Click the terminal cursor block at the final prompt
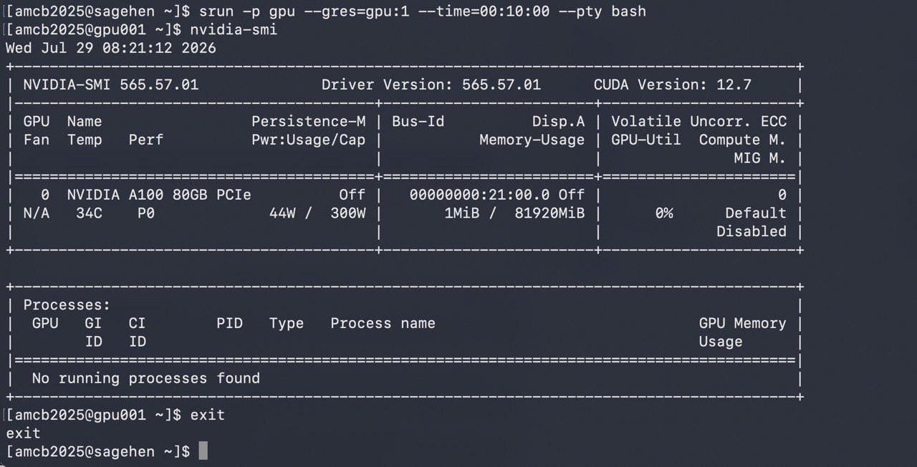Screen dimensions: 917x467 click(x=203, y=451)
